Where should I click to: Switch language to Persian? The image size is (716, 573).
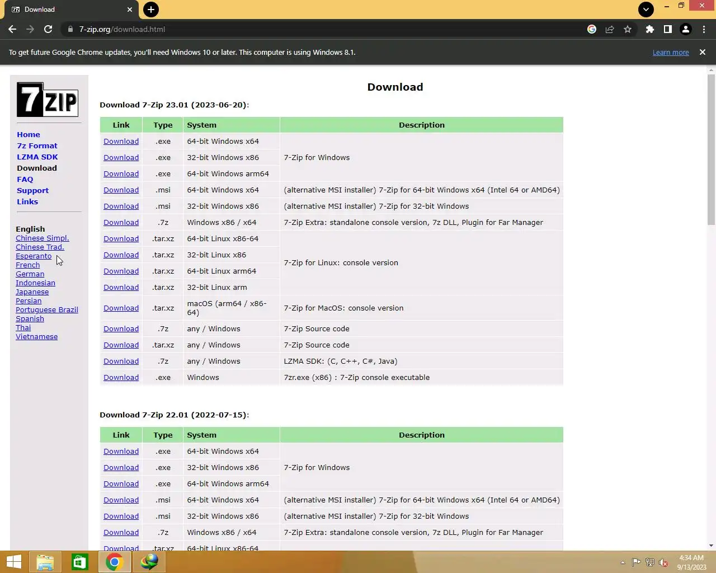[x=29, y=300]
